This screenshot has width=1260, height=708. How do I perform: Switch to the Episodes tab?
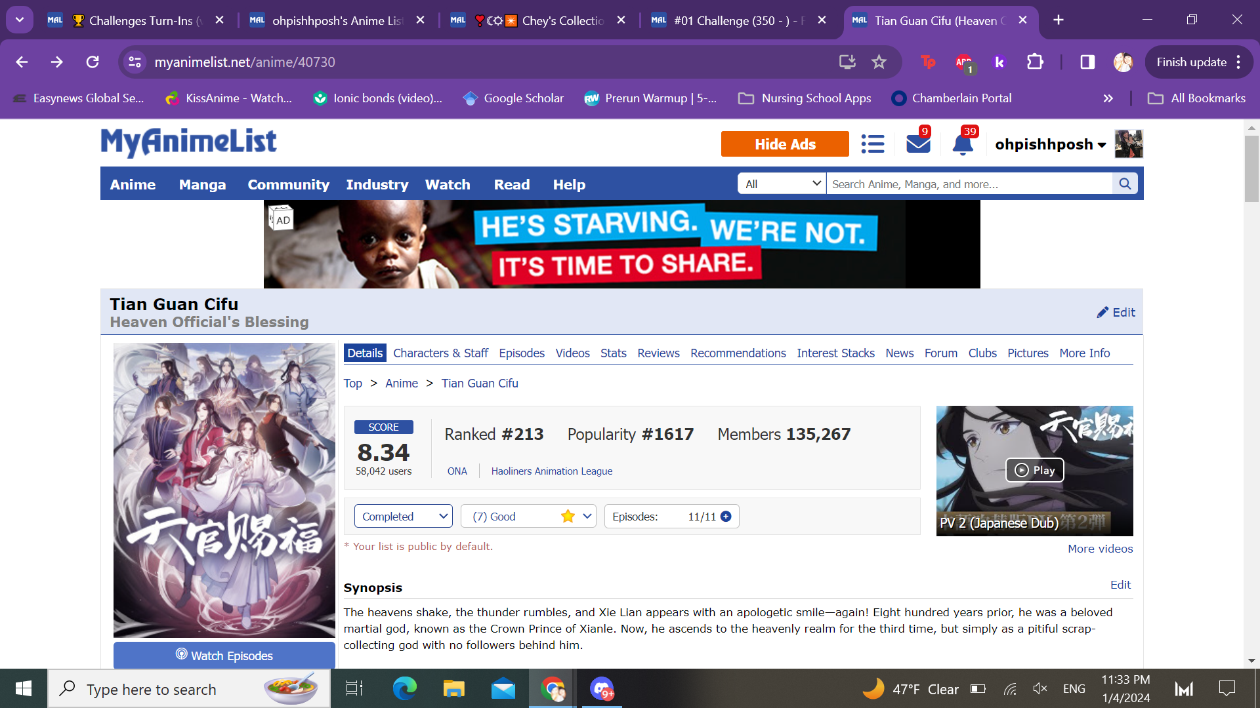(x=522, y=353)
